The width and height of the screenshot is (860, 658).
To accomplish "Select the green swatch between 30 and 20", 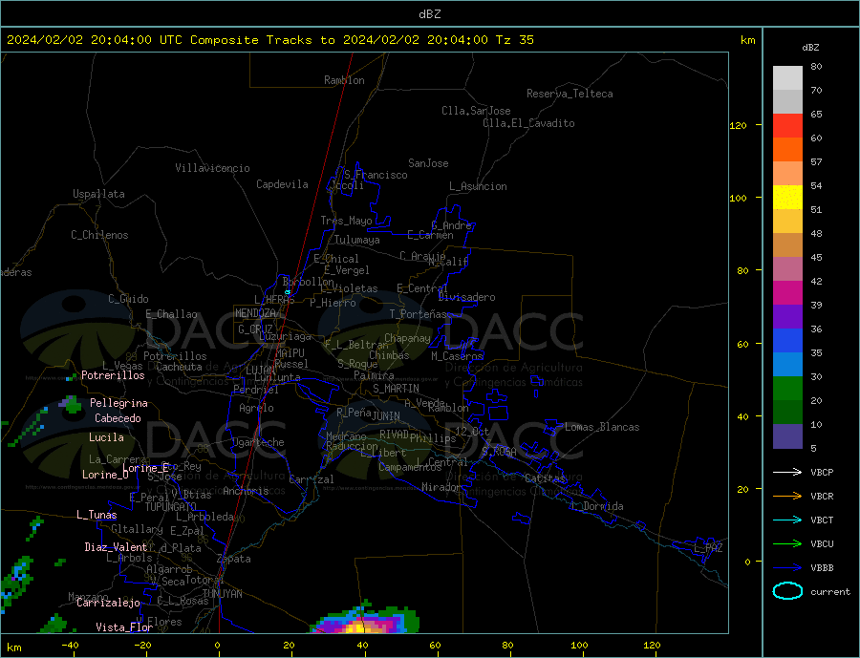I will (x=787, y=389).
